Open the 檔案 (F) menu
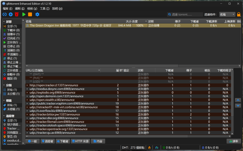243x151 pixels. coord(7,9)
